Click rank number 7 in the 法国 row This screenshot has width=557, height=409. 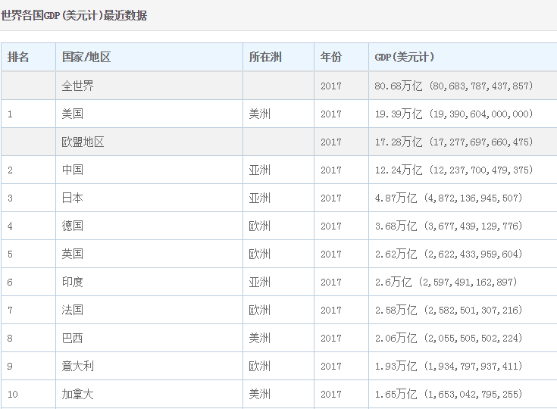click(x=10, y=311)
